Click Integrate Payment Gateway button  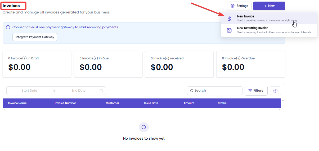click(x=35, y=37)
